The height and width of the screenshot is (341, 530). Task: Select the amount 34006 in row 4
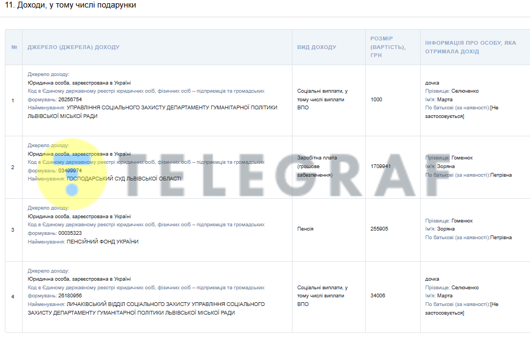(378, 296)
